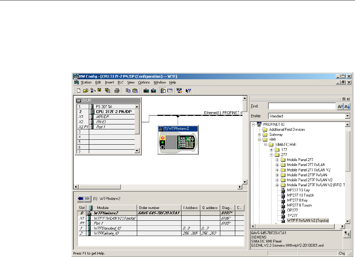Click the Address Overview toolbar icon
The image size is (355, 257).
(x=170, y=91)
